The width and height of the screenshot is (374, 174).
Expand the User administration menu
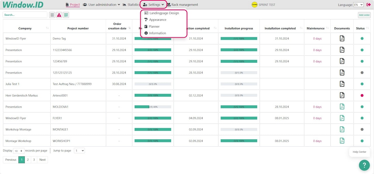tap(101, 5)
